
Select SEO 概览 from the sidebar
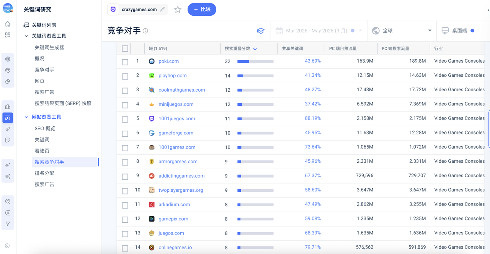45,128
